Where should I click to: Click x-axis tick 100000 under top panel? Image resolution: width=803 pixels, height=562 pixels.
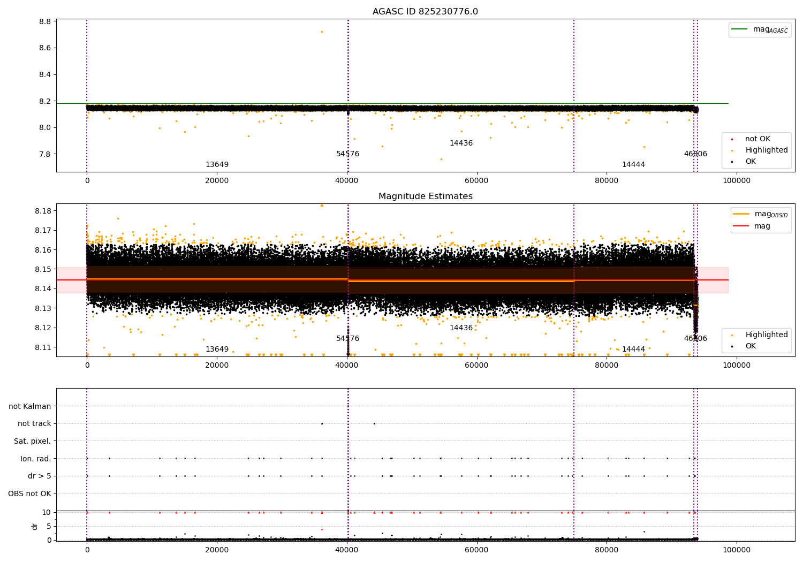pos(737,180)
